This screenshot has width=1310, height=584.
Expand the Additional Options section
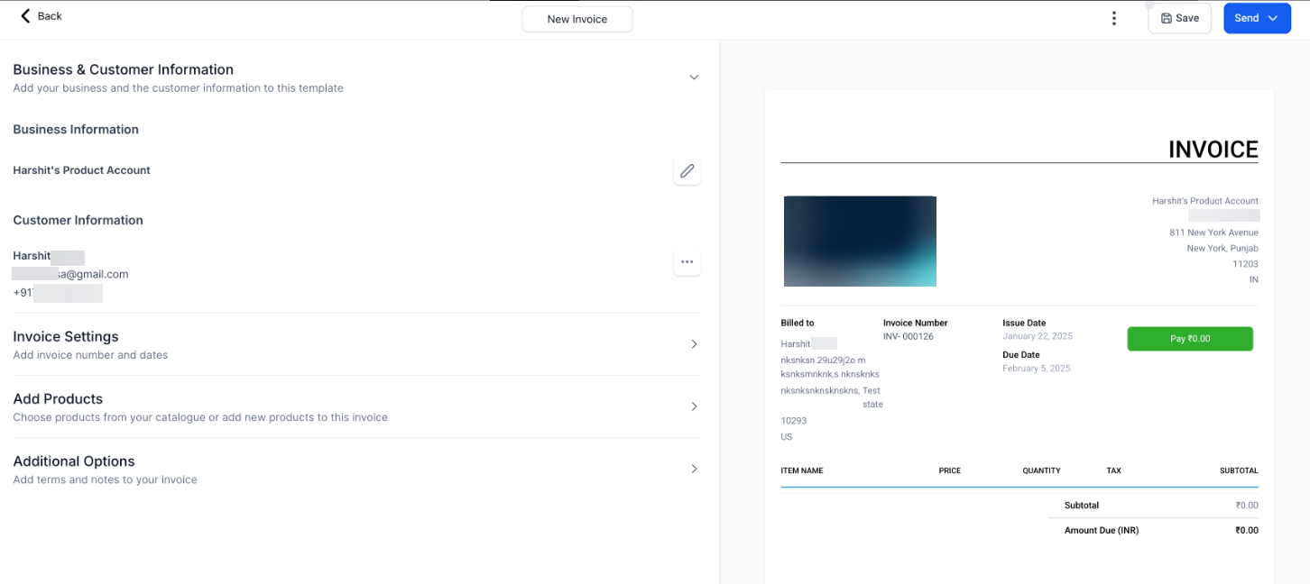(x=694, y=469)
